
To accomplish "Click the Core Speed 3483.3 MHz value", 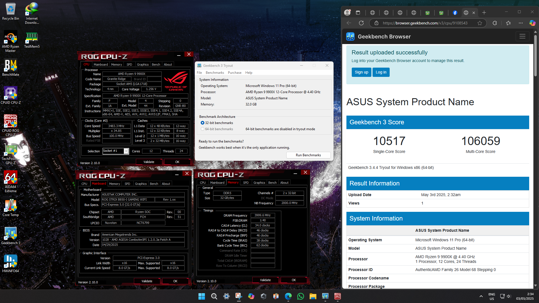I will [x=116, y=126].
